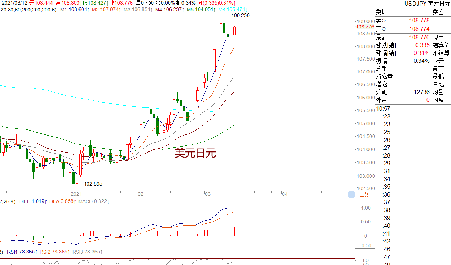Select the 日线 period label

point(365,194)
